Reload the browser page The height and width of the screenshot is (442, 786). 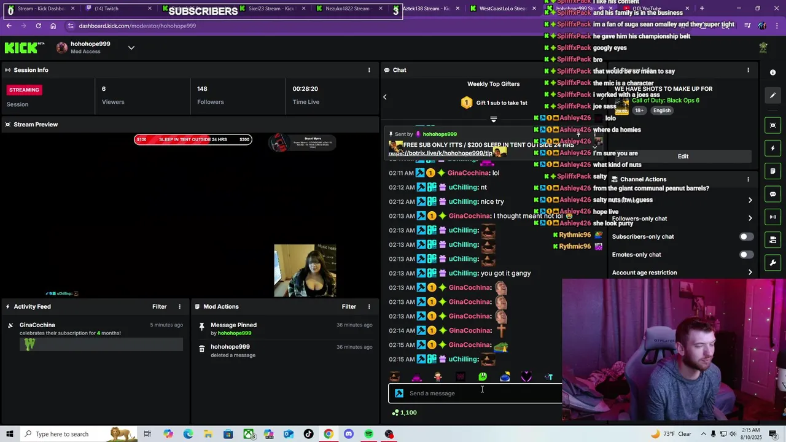coord(38,26)
